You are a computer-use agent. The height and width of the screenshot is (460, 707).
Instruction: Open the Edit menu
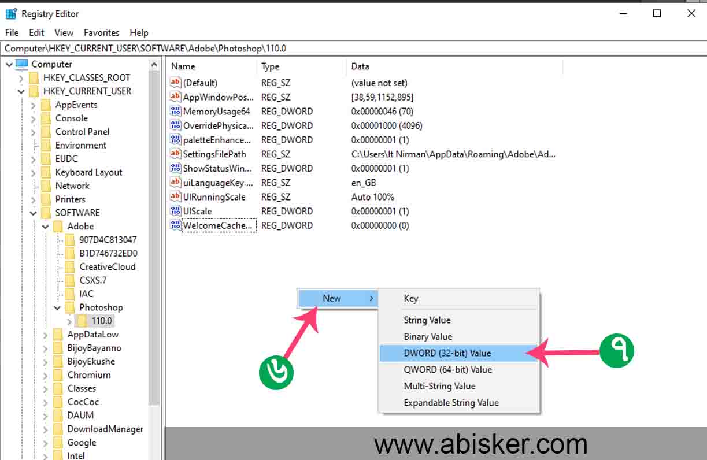(36, 33)
